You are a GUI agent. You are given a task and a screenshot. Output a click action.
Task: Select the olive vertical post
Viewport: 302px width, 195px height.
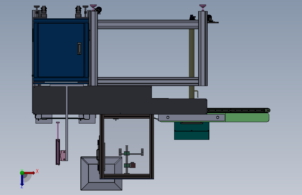point(192,63)
